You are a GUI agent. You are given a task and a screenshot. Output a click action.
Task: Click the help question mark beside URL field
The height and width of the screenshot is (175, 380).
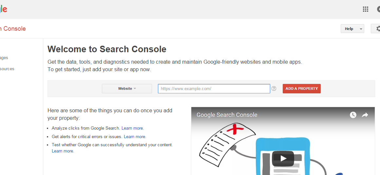pos(274,88)
